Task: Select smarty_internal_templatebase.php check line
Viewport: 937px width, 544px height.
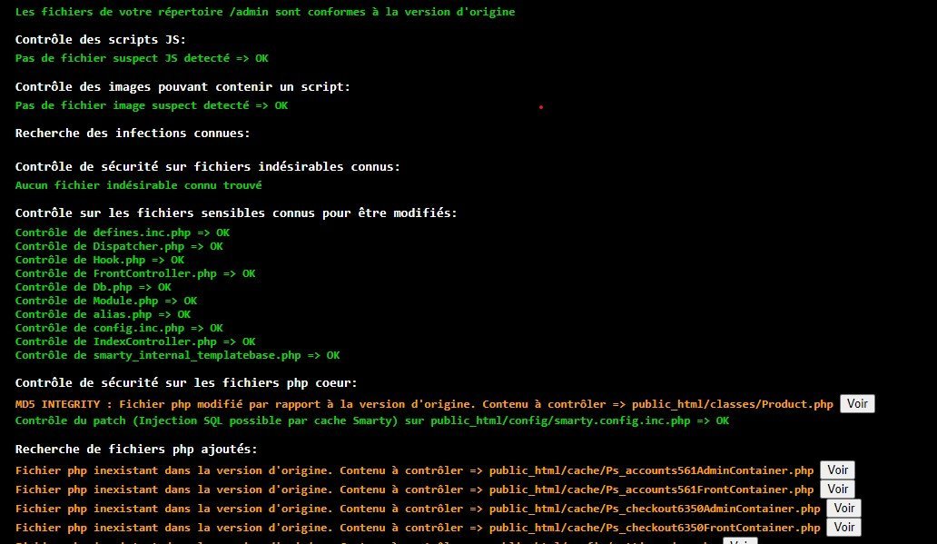Action: (177, 356)
